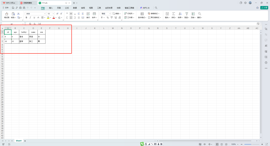
Task: Open the Formulas (公式) ribbon tab
Action: [x=67, y=8]
